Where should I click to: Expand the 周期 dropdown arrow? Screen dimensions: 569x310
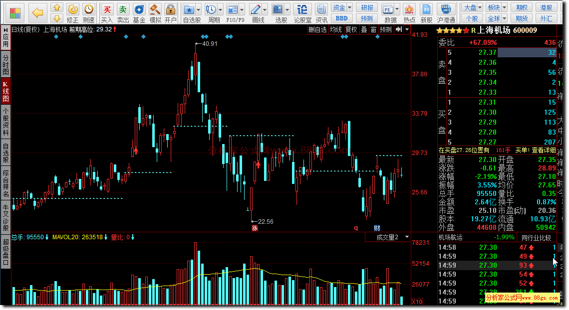tap(220, 10)
